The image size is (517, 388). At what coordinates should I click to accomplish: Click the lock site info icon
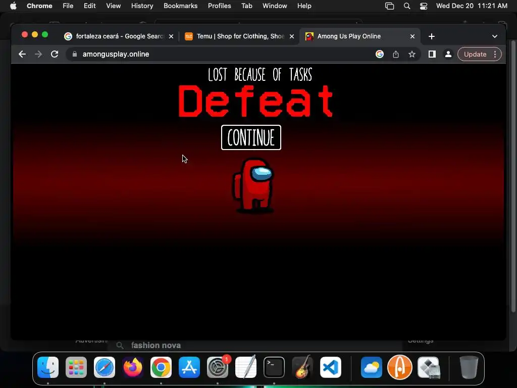coord(75,54)
